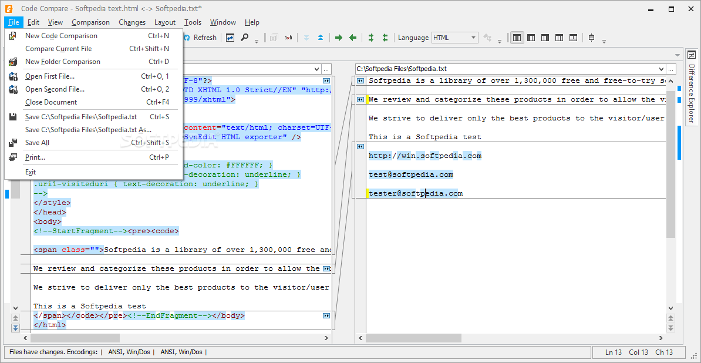Choose Open Second File...
The width and height of the screenshot is (701, 363).
pyautogui.click(x=93, y=89)
